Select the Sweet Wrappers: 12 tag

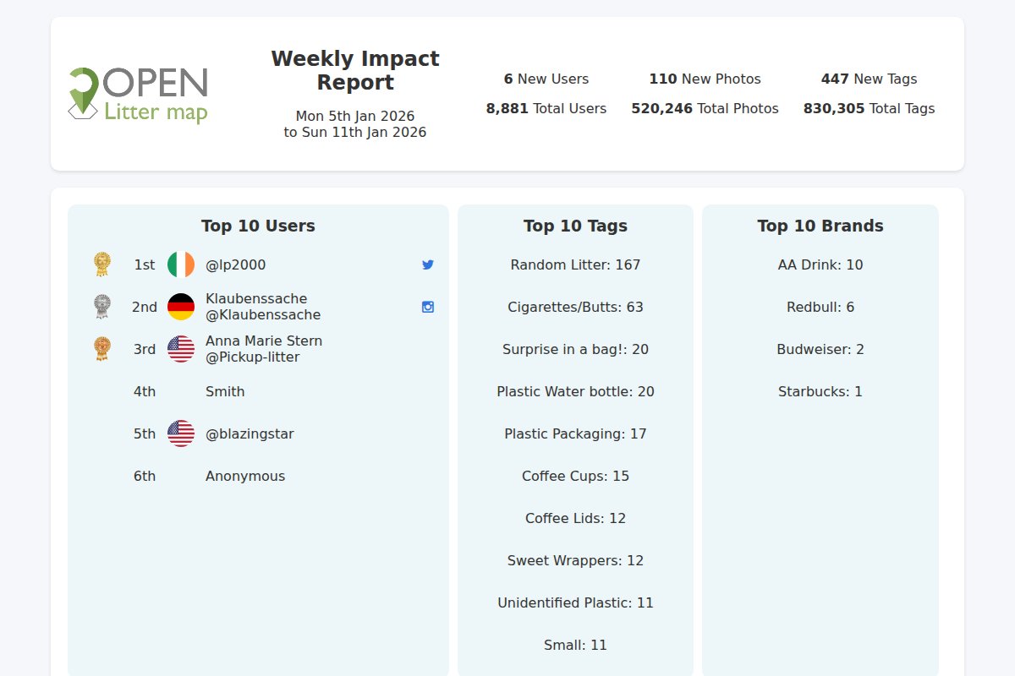pos(575,560)
